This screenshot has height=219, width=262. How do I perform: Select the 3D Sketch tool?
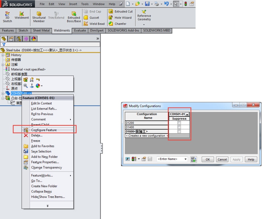pyautogui.click(x=7, y=17)
